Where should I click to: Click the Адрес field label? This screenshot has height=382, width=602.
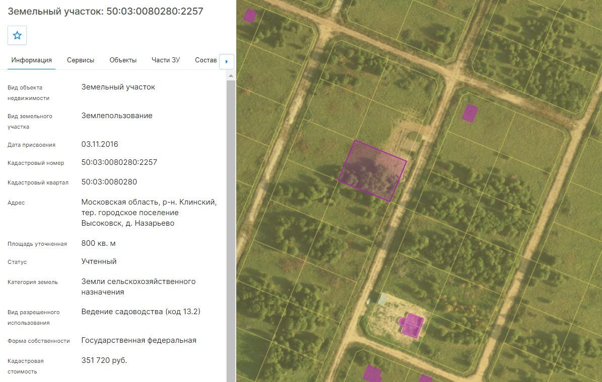point(16,203)
